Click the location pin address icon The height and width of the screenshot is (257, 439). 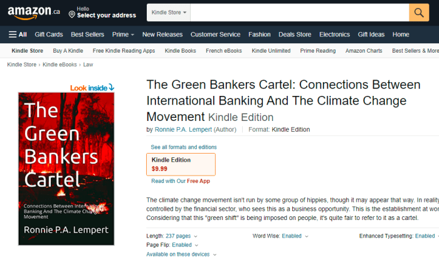point(72,14)
